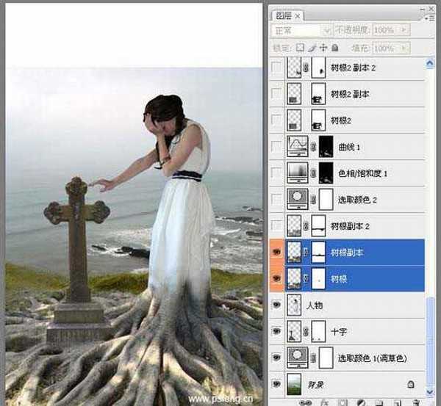
Task: Click the 填充 100% value field
Action: coord(386,48)
